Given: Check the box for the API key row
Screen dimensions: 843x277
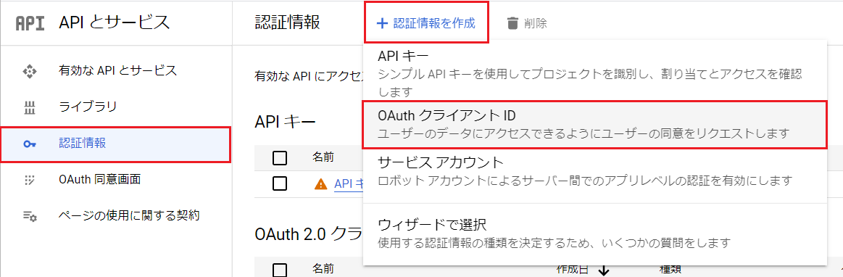Looking at the screenshot, I should 280,184.
